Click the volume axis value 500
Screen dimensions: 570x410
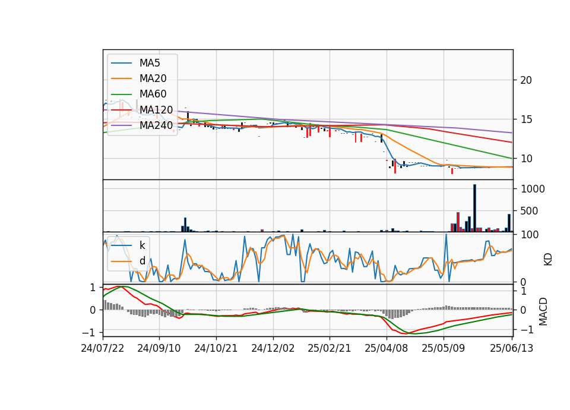529,210
